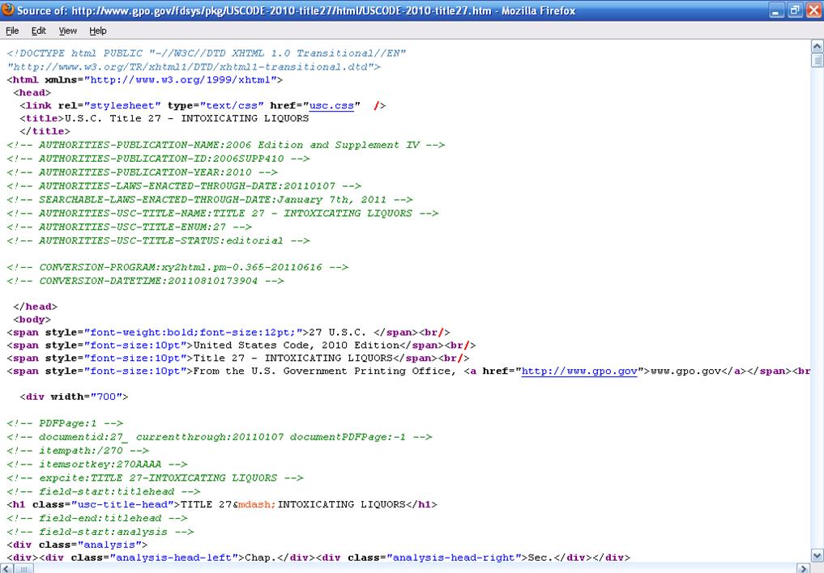This screenshot has height=573, width=824.
Task: Click the opening head tag
Action: [x=32, y=92]
